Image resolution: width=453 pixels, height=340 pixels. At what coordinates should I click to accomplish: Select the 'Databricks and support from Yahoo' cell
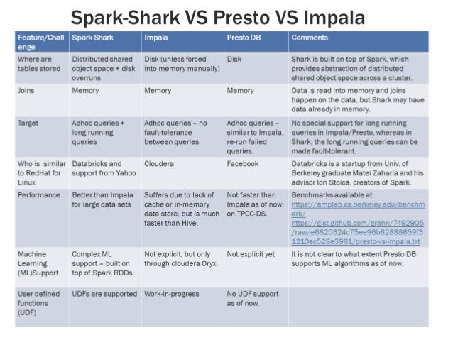[106, 173]
